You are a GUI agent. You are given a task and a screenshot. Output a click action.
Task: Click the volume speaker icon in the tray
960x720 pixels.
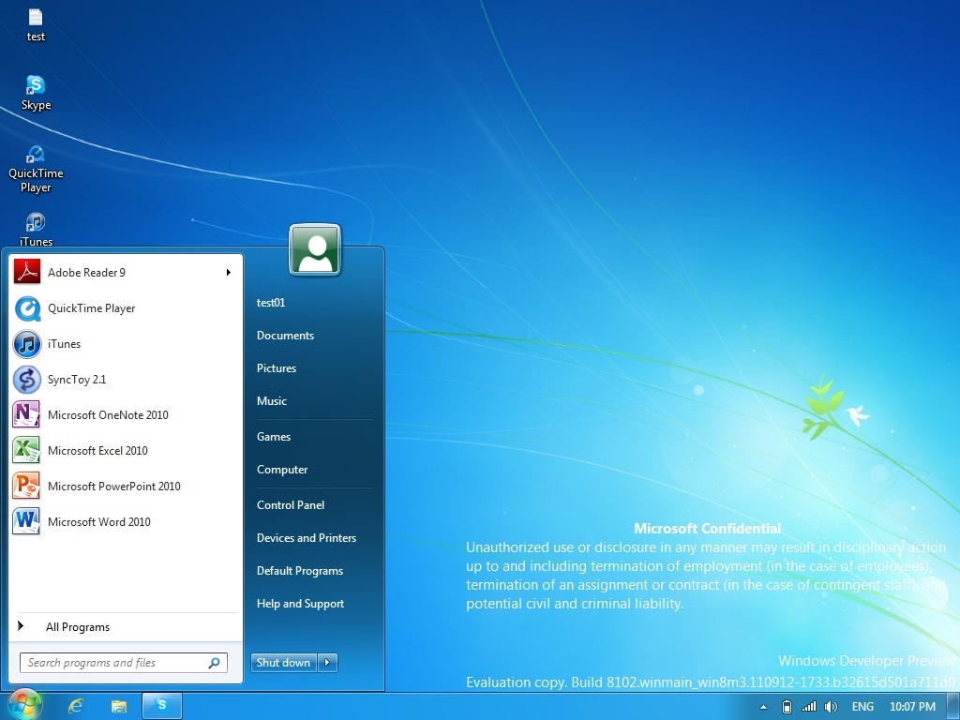[831, 706]
